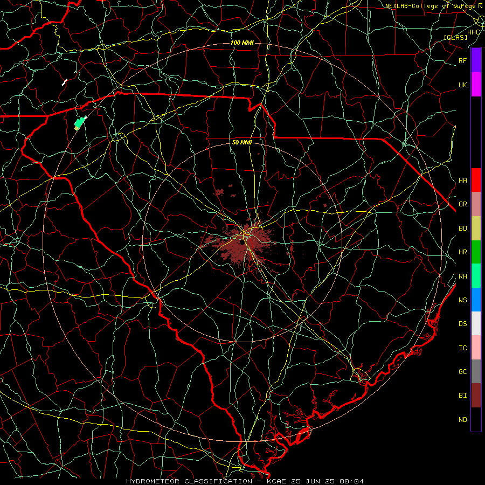Click the "IC" legend label
485x485 pixels.
pos(462,348)
